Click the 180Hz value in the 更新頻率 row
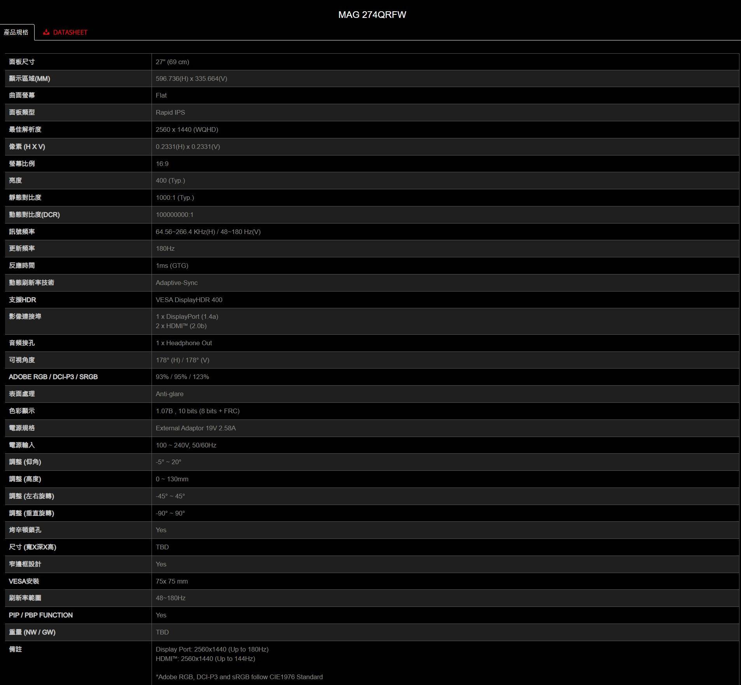The width and height of the screenshot is (741, 685). 165,248
